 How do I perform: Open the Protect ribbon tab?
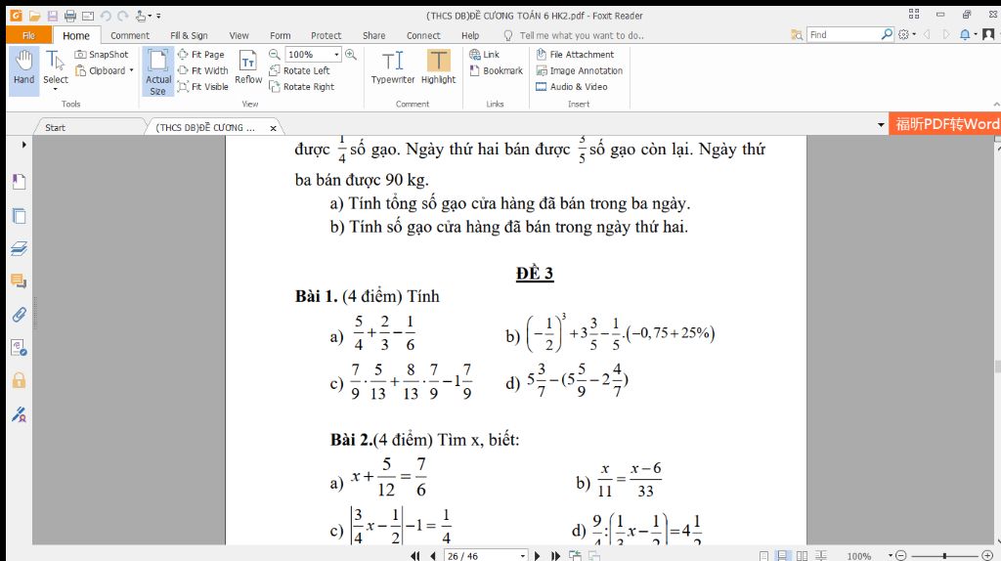click(x=326, y=36)
